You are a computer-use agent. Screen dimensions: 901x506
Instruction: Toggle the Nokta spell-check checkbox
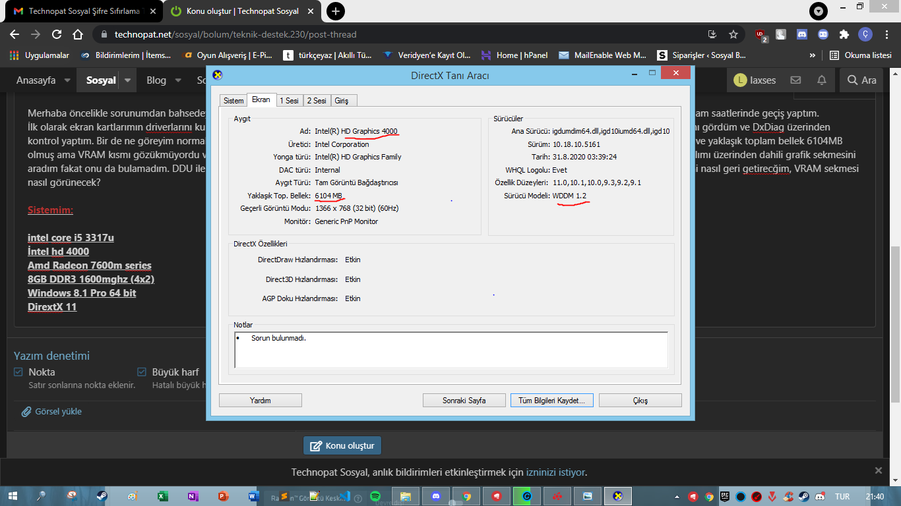(18, 372)
